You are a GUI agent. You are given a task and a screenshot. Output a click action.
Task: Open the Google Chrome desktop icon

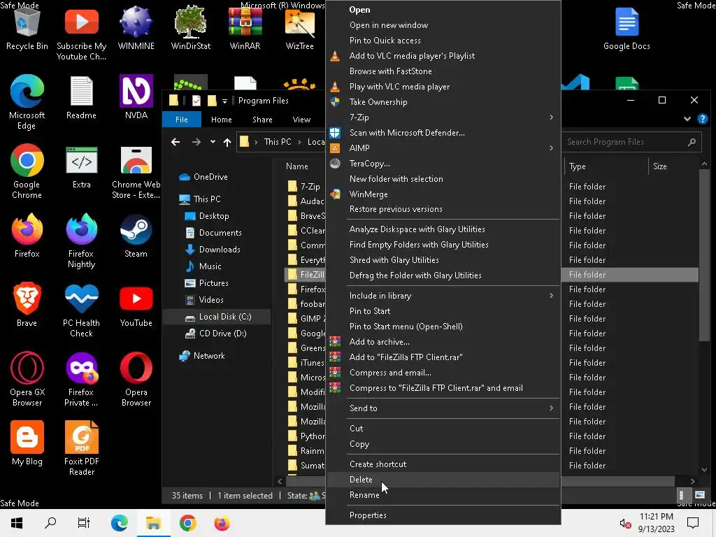27,171
